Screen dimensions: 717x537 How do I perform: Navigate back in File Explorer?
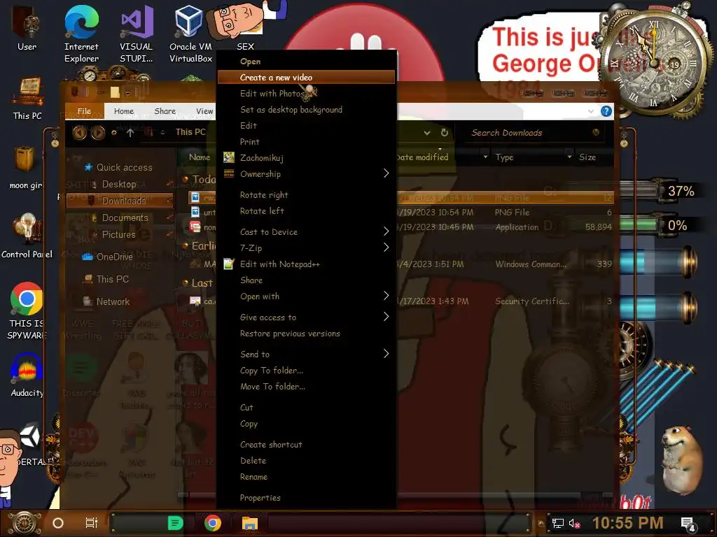80,132
